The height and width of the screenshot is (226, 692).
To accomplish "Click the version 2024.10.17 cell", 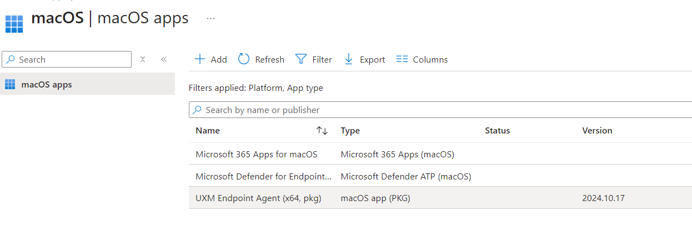I will click(x=603, y=198).
